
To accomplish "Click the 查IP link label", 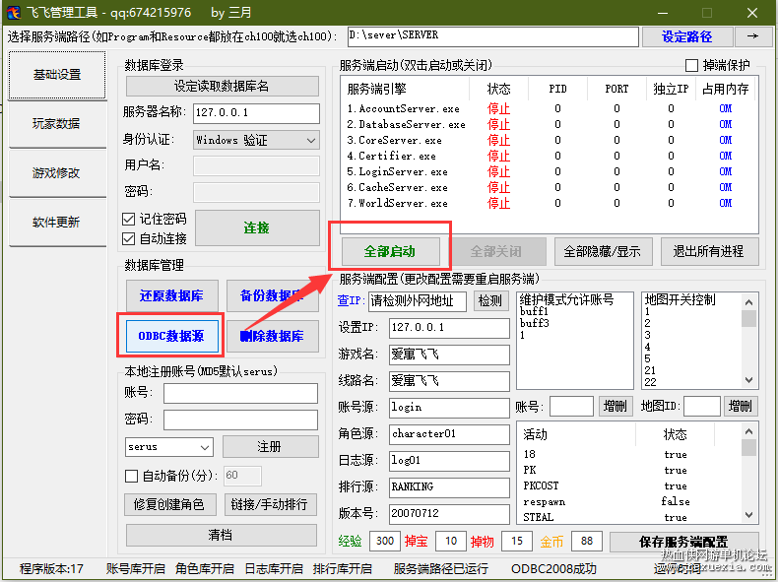I will tap(352, 300).
